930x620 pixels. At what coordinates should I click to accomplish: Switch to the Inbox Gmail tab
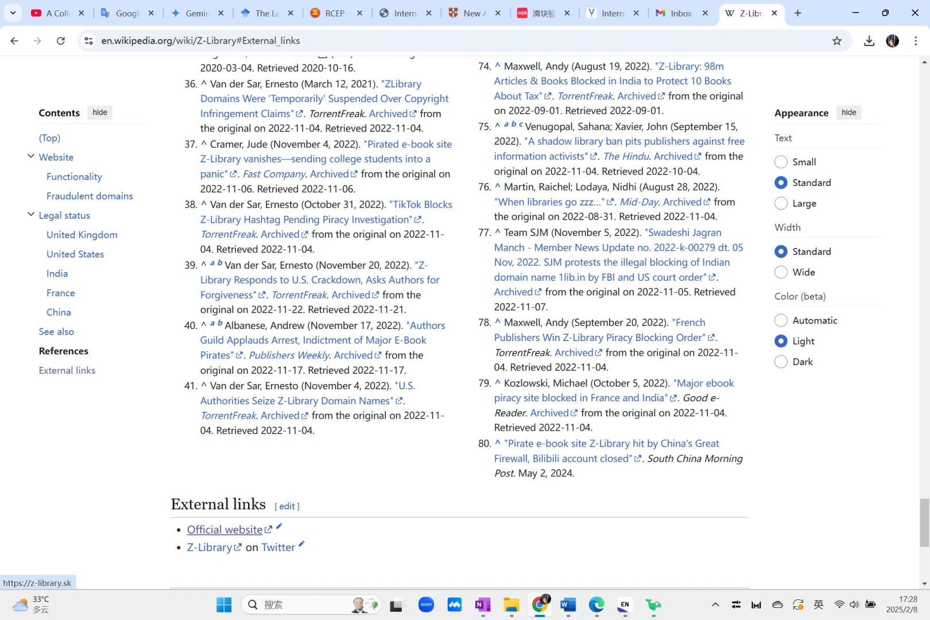[681, 13]
